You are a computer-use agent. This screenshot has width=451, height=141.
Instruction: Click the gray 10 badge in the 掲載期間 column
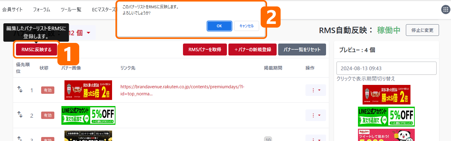point(267,139)
